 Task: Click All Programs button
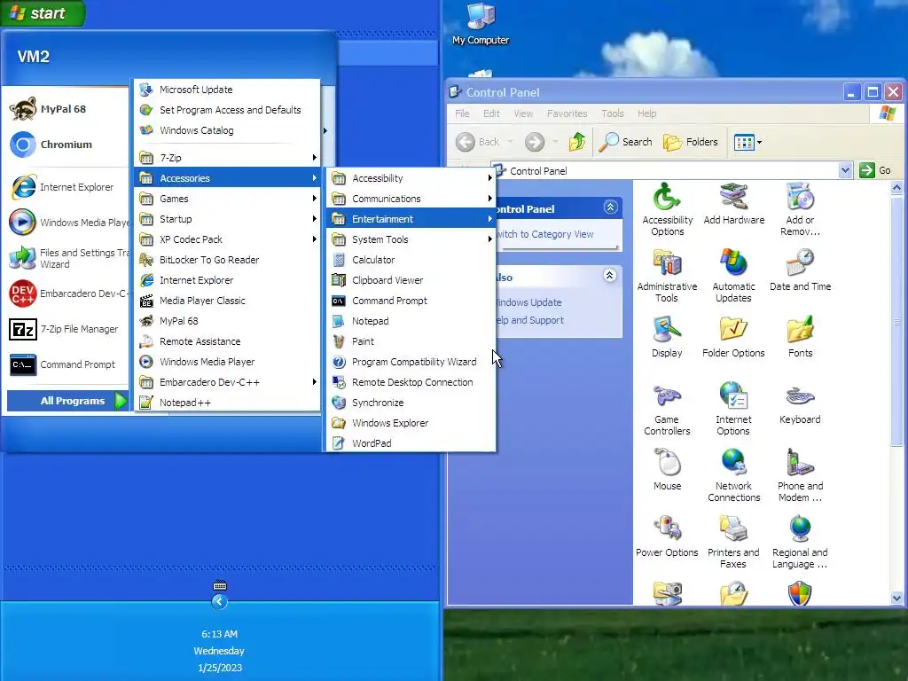click(x=67, y=401)
